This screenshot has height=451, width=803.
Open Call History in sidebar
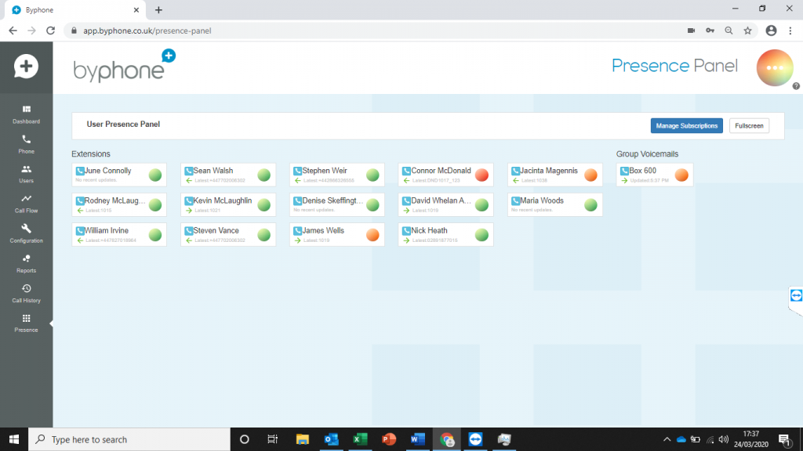click(x=26, y=294)
